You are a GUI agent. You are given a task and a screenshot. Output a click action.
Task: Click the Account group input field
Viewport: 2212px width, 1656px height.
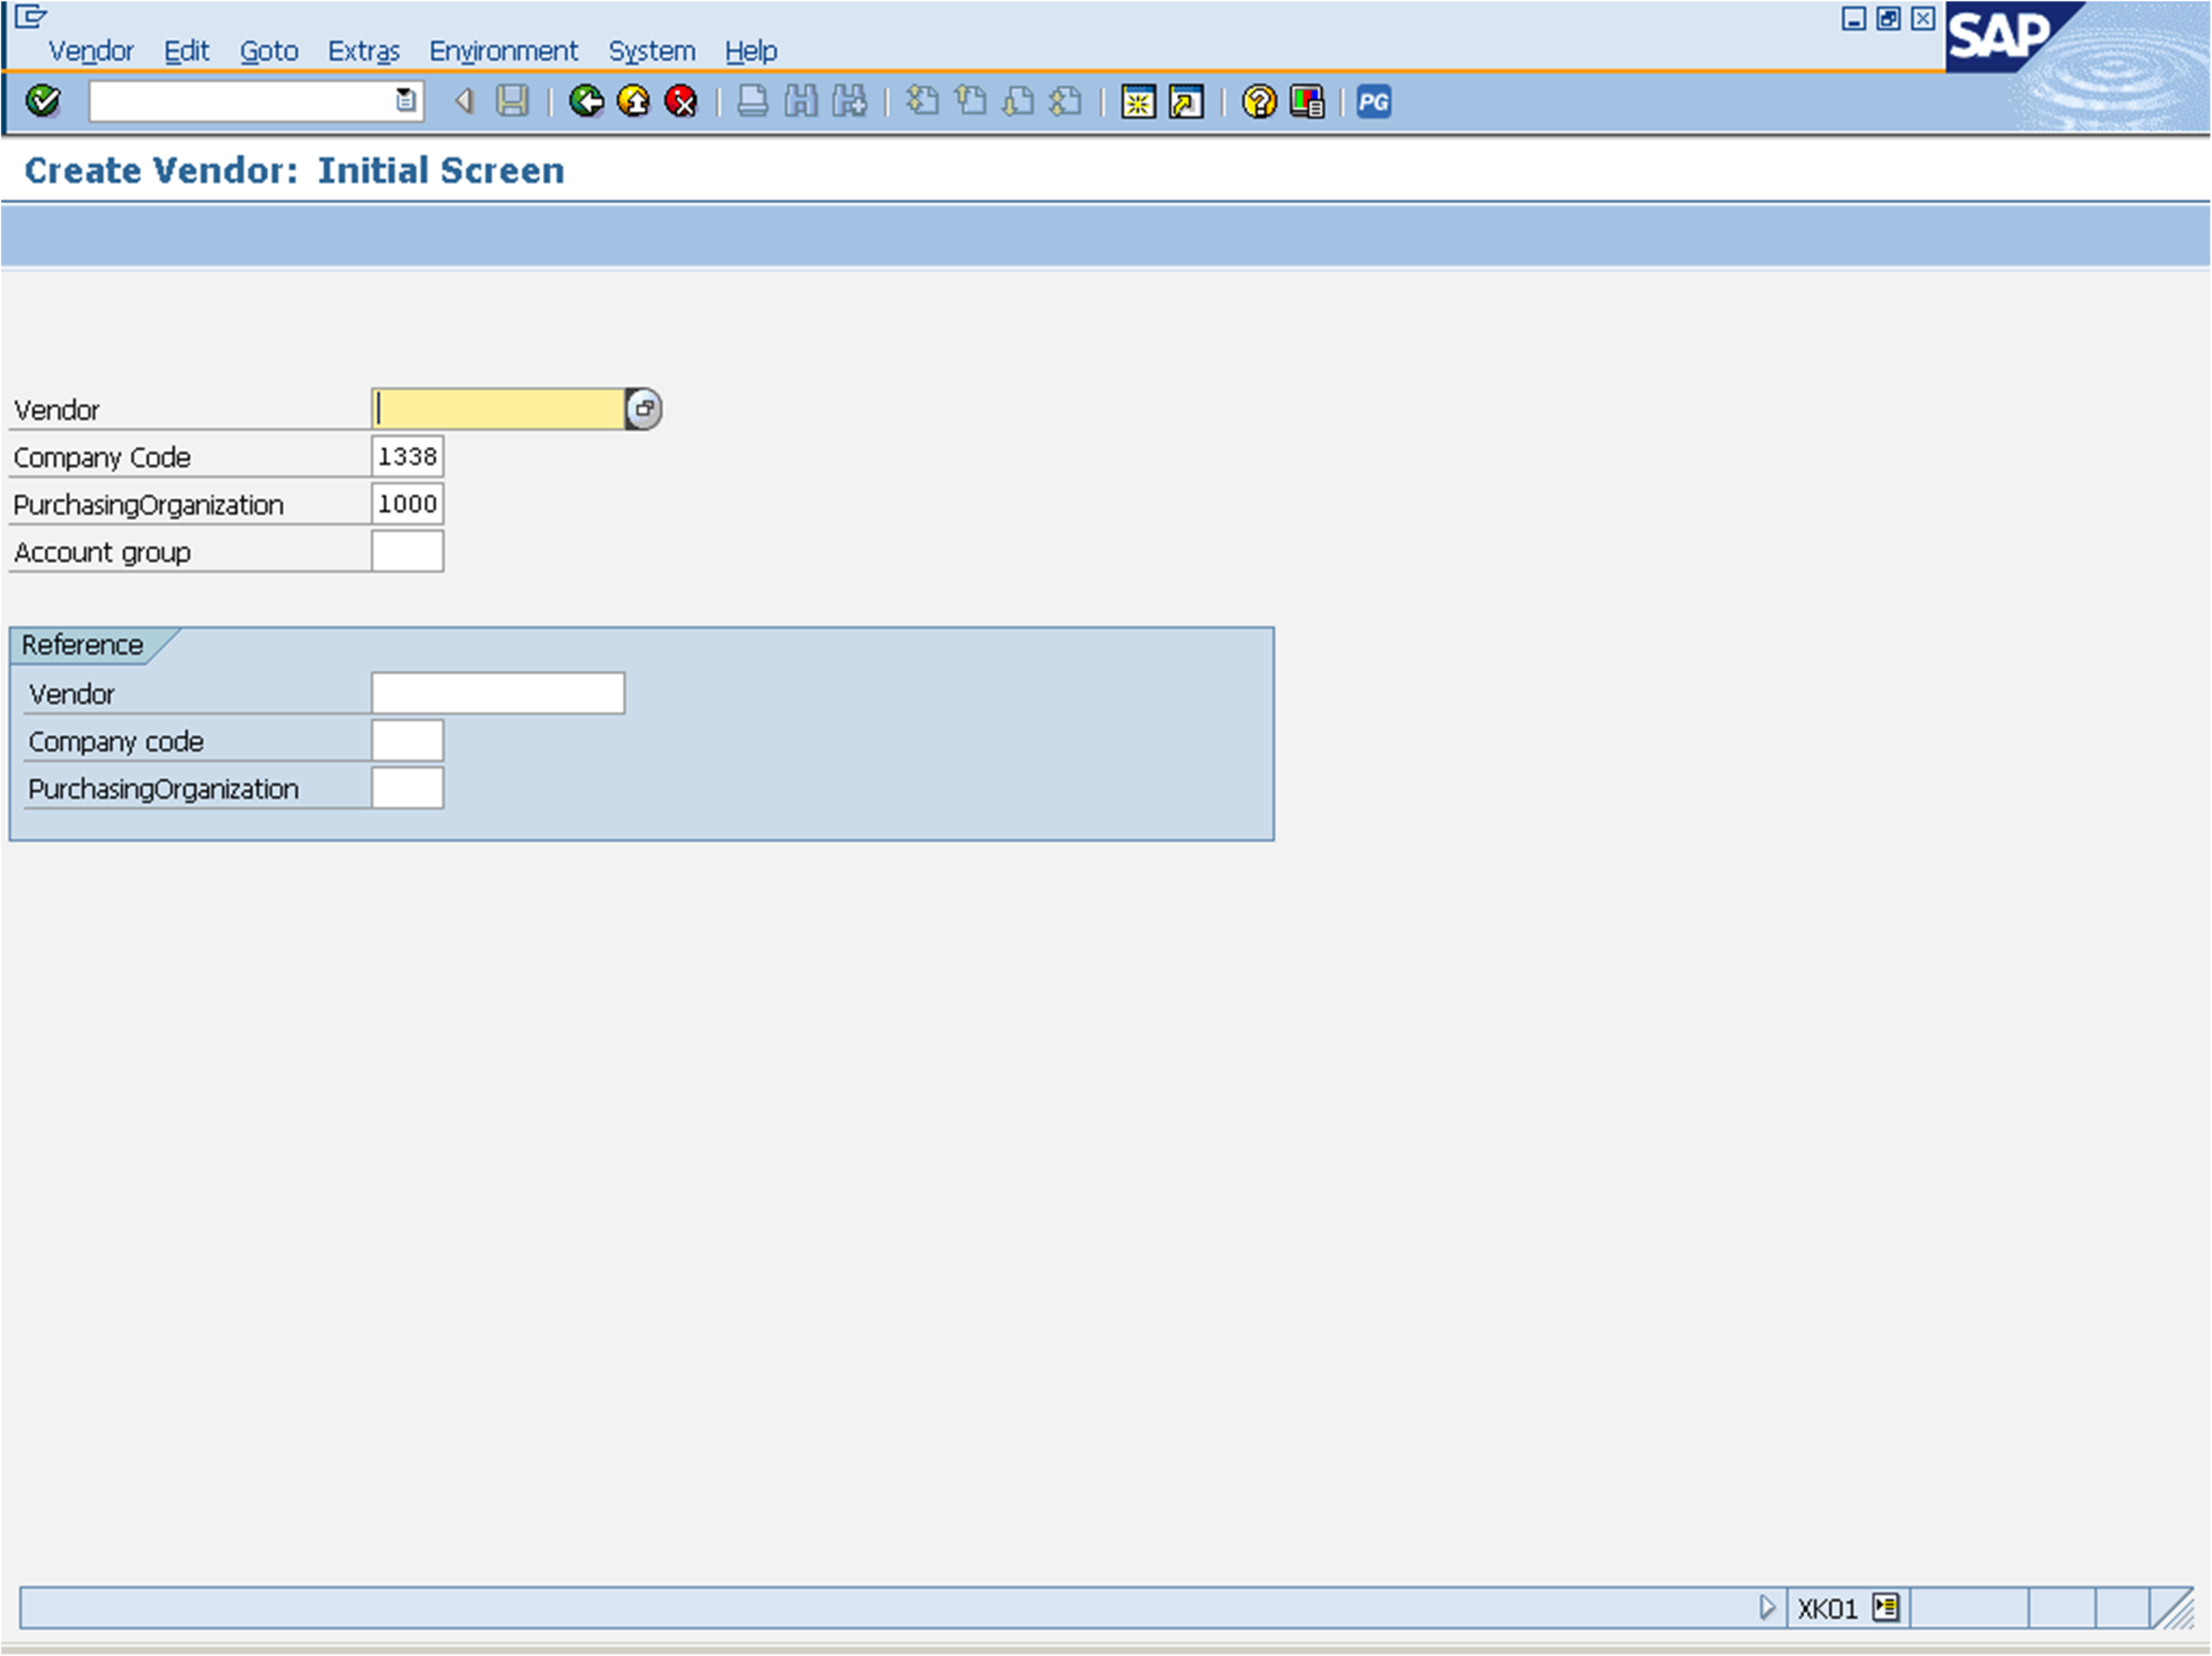pyautogui.click(x=407, y=552)
